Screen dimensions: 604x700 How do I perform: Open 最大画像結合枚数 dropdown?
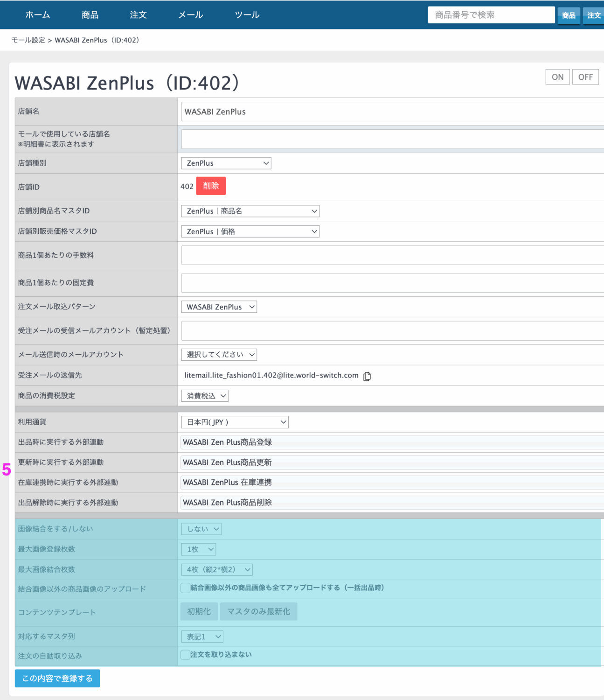[x=217, y=570]
